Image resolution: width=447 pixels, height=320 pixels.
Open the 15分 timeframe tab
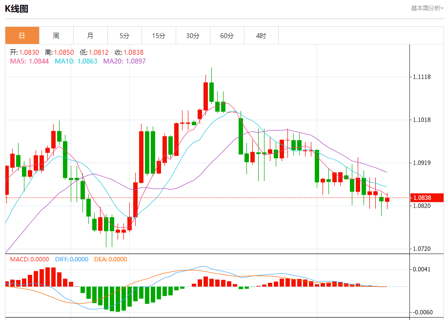click(x=159, y=36)
